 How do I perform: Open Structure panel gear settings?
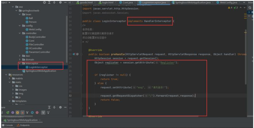coord(60,107)
